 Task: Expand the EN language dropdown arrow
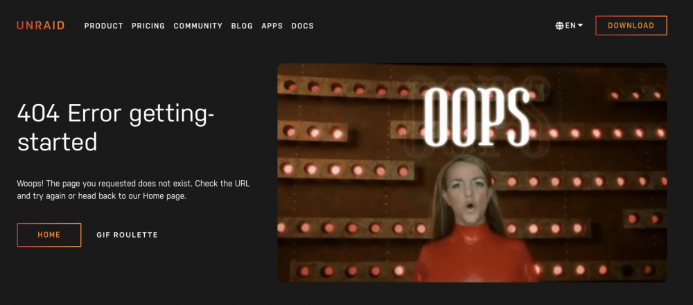coord(580,26)
